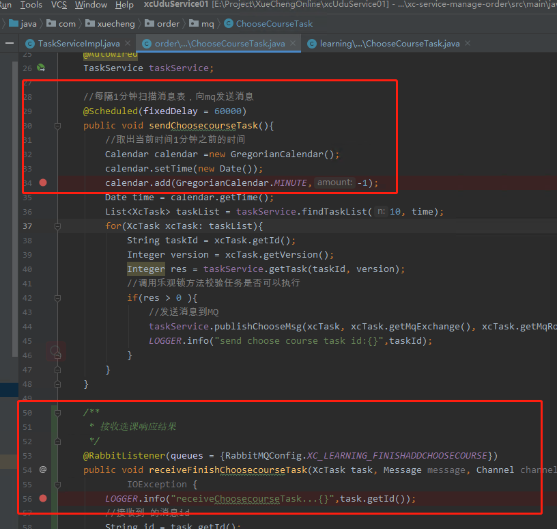Click the IOException text on line 55

click(157, 485)
